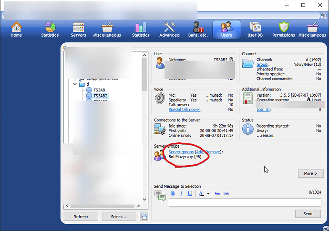Open the Select... options button
The width and height of the screenshot is (329, 231).
tap(118, 217)
